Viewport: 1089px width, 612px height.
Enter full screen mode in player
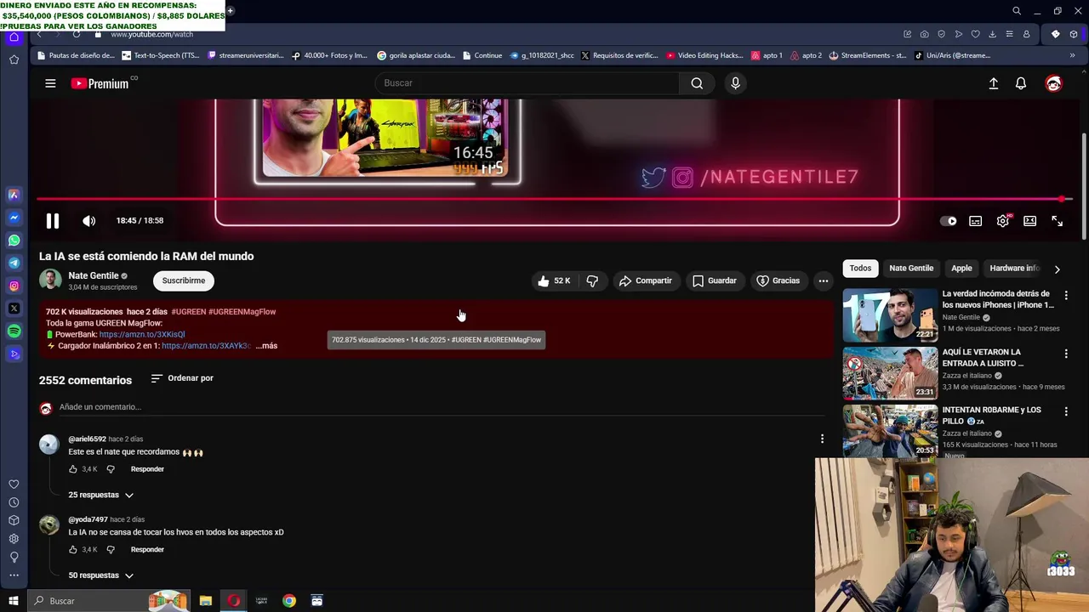click(x=1057, y=221)
